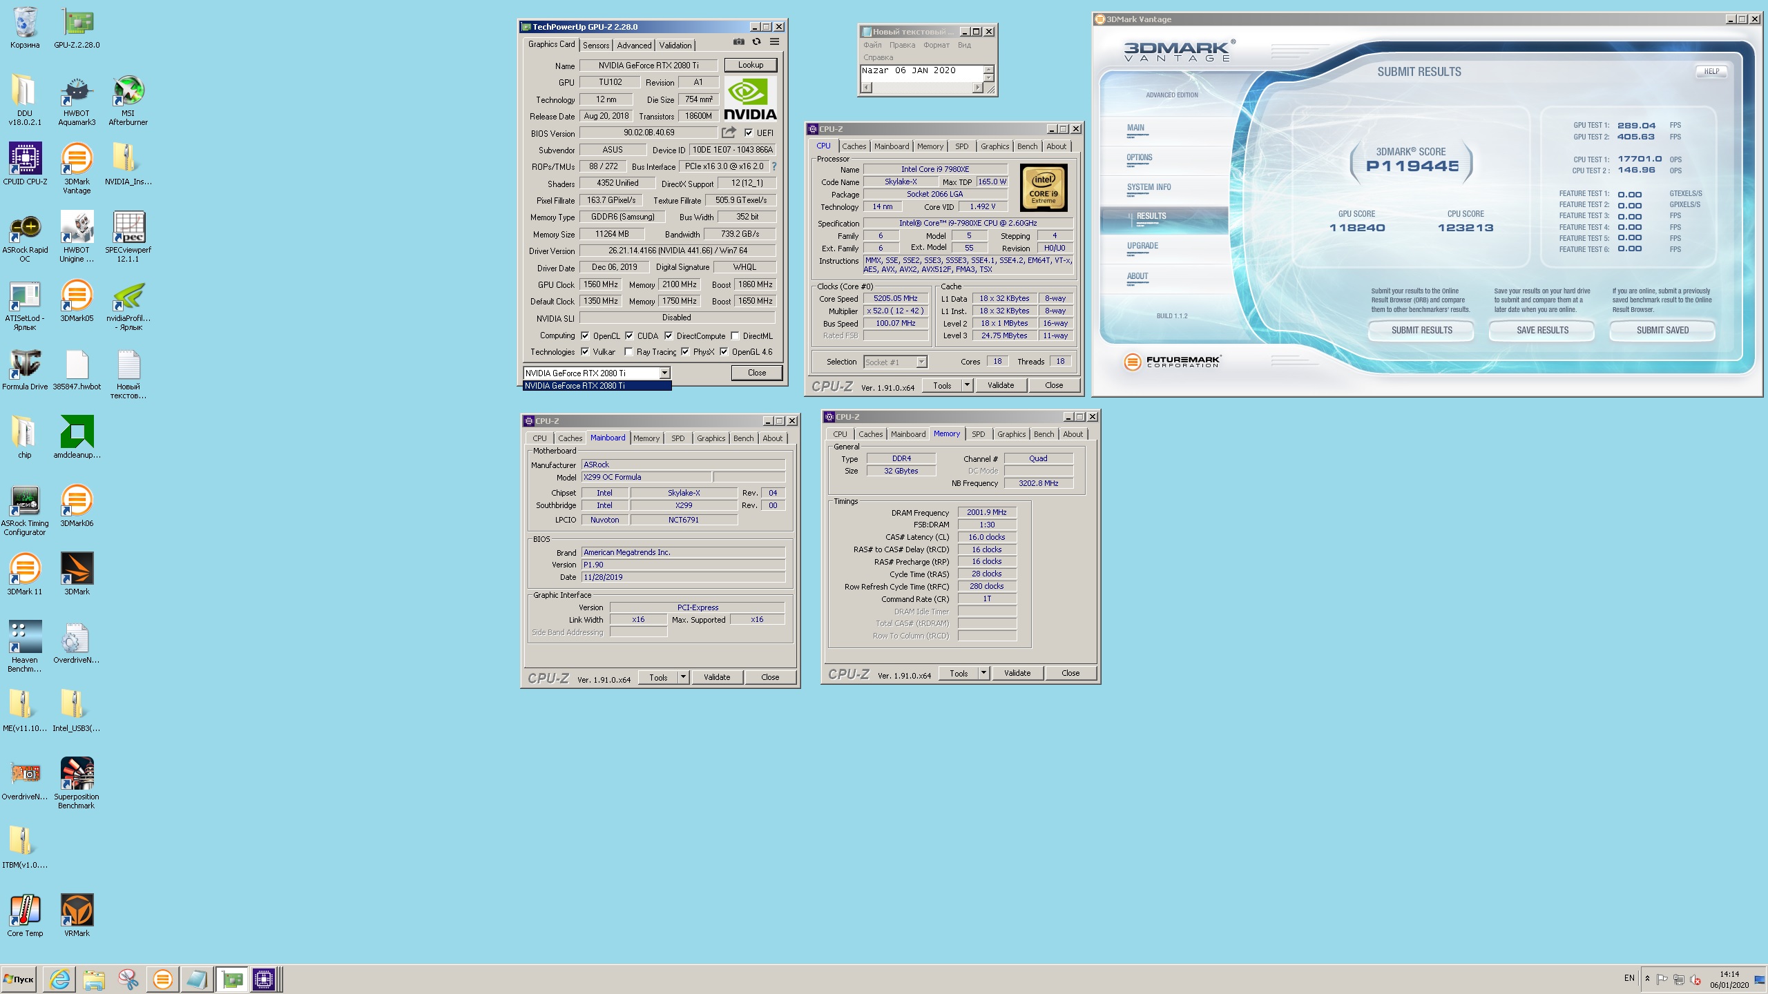The image size is (1768, 994).
Task: Click notepad text area with Nazar
Action: (x=922, y=73)
